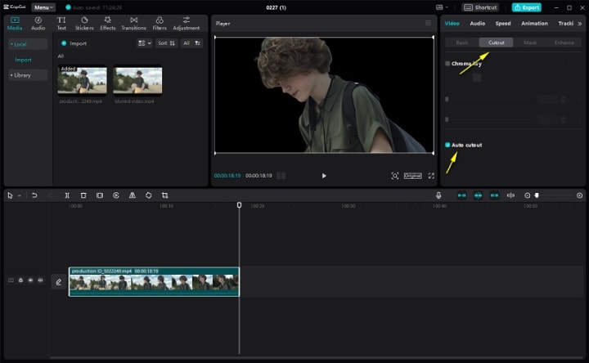
Task: Click the crop tool in timeline toolbar
Action: pyautogui.click(x=164, y=195)
